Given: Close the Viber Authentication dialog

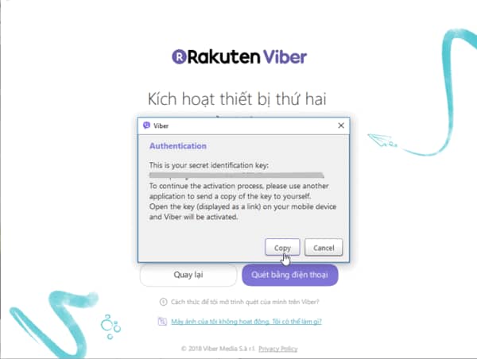Looking at the screenshot, I should point(341,125).
